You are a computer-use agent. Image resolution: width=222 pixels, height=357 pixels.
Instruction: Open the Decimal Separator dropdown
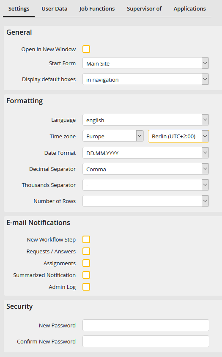146,169
